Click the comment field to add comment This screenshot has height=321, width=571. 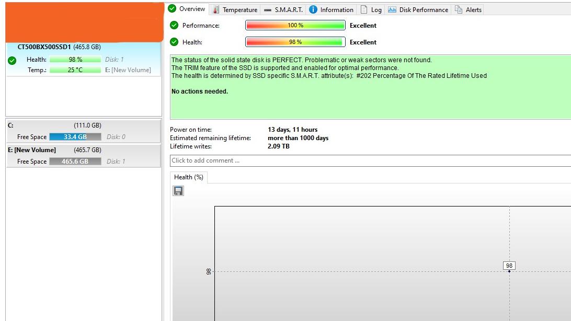[x=366, y=160]
